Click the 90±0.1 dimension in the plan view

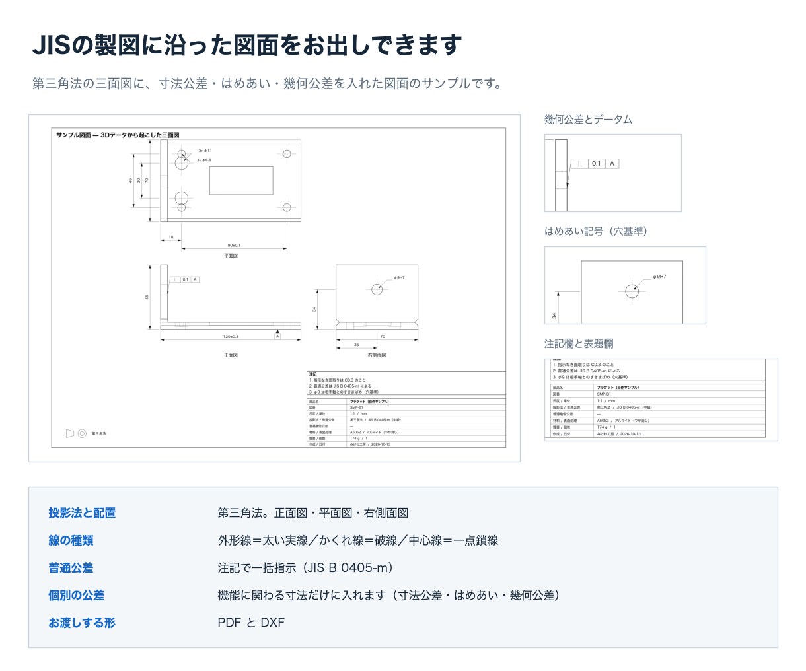pos(234,245)
